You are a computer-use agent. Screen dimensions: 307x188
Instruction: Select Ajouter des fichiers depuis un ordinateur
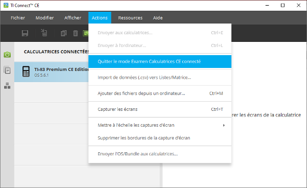(x=160, y=93)
